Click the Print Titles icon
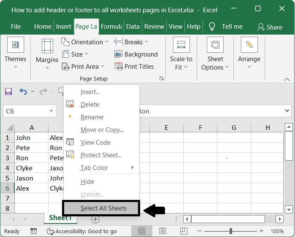Image resolution: width=295 pixels, height=237 pixels. pyautogui.click(x=119, y=67)
